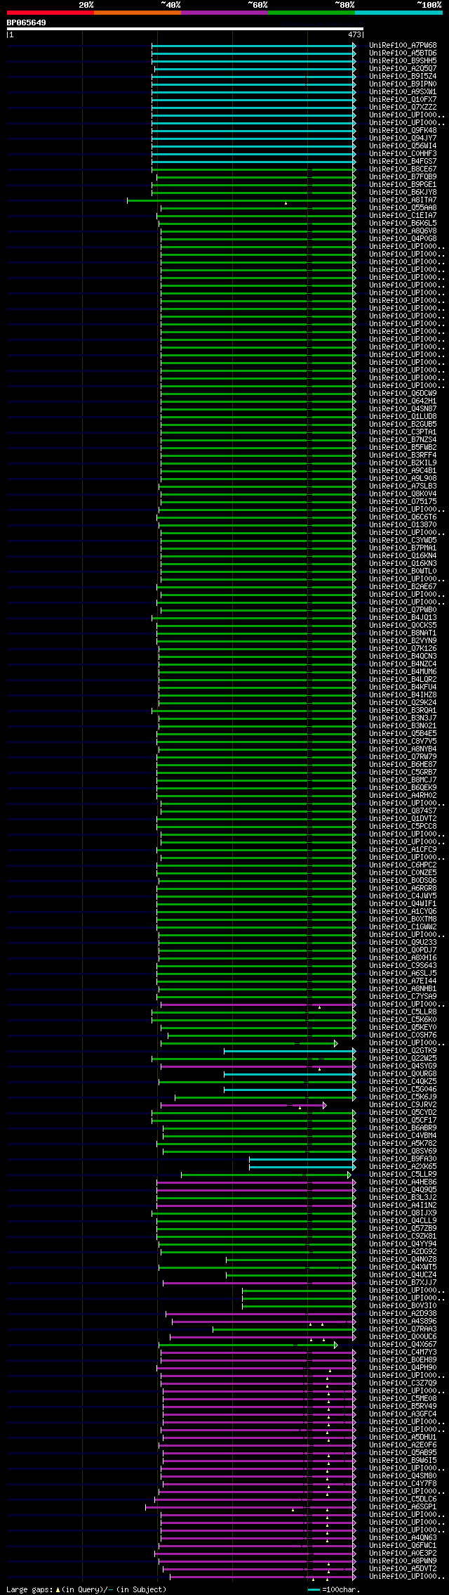The width and height of the screenshot is (449, 1595).
Task: Select the label UniRef100_Q2GTK9
Action: coord(403,1051)
